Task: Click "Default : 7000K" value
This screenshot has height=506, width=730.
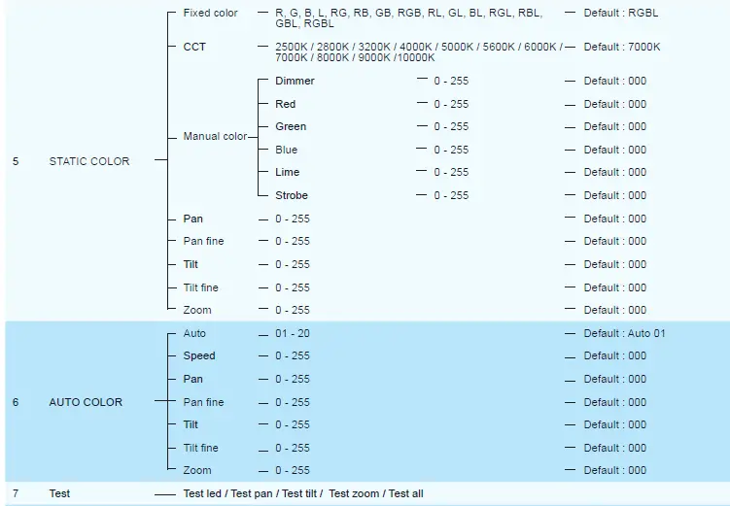Action: pyautogui.click(x=622, y=47)
